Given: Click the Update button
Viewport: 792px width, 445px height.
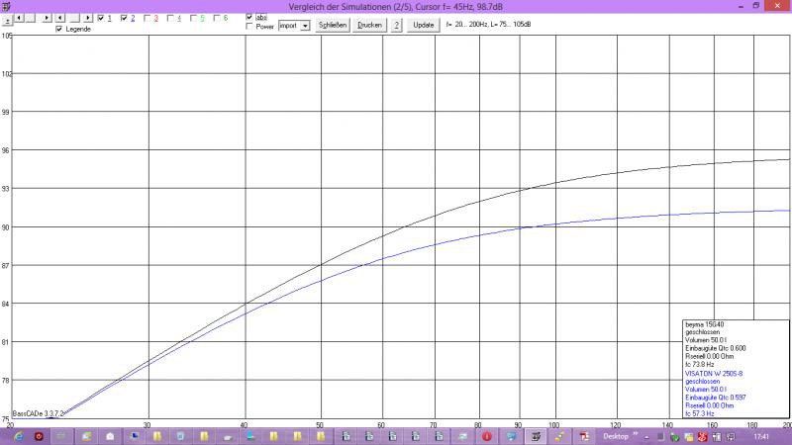Looking at the screenshot, I should 424,26.
